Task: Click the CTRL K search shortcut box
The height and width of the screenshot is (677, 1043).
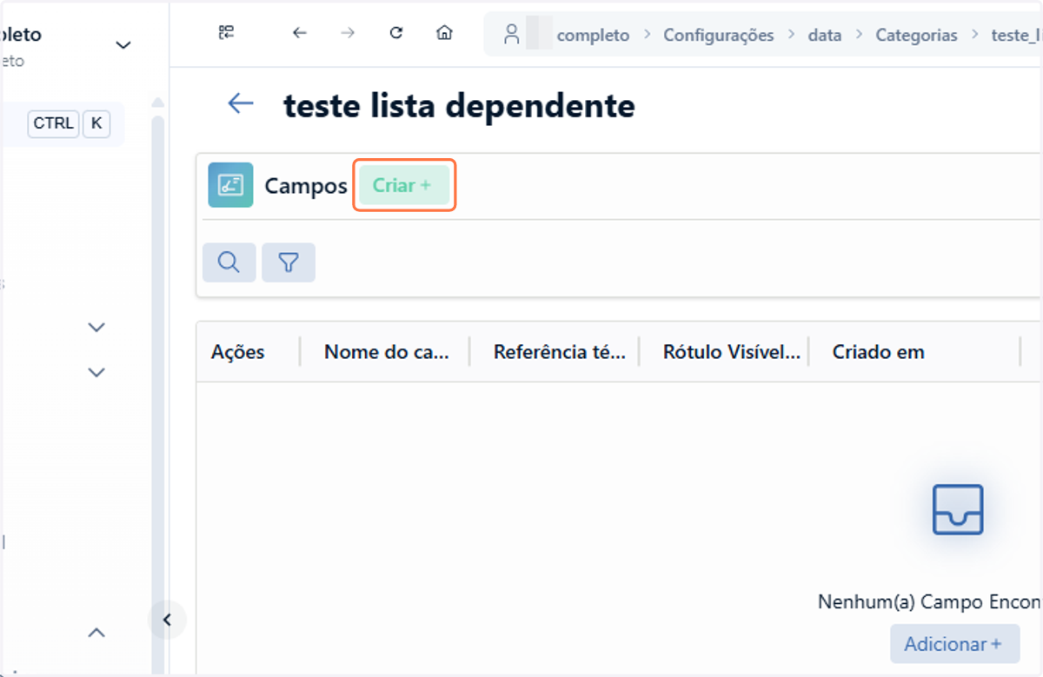Action: click(x=70, y=123)
